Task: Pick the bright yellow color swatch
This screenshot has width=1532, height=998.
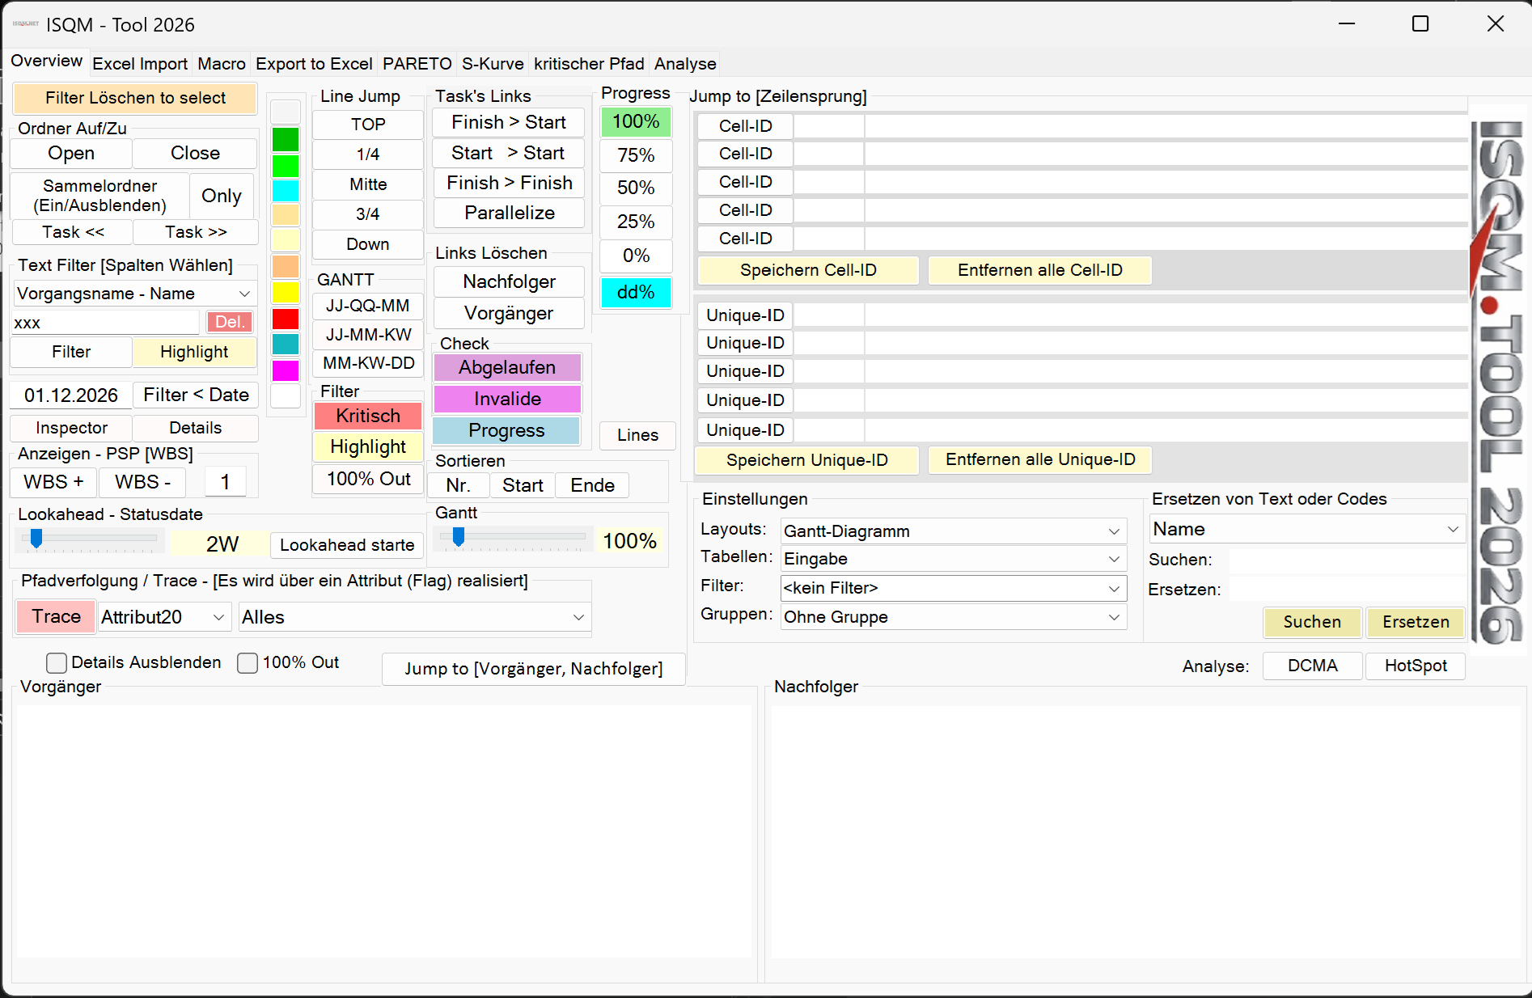Action: click(285, 292)
